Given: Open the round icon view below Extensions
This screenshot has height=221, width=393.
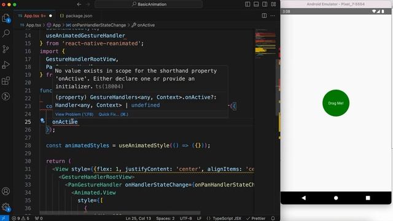Looking at the screenshot, I should click(6, 96).
